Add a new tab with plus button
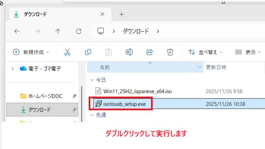This screenshot has height=149, width=265. [x=121, y=14]
